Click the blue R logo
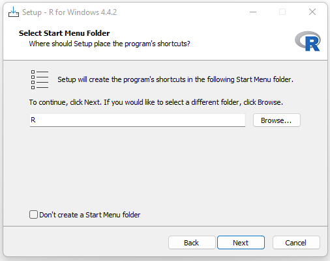The height and width of the screenshot is (261, 330). tap(308, 41)
